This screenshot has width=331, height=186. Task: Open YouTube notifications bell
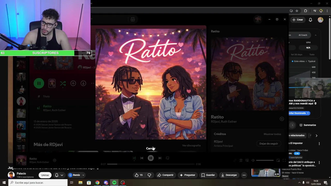point(311,20)
